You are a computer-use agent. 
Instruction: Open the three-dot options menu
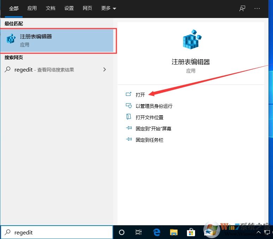257,8
